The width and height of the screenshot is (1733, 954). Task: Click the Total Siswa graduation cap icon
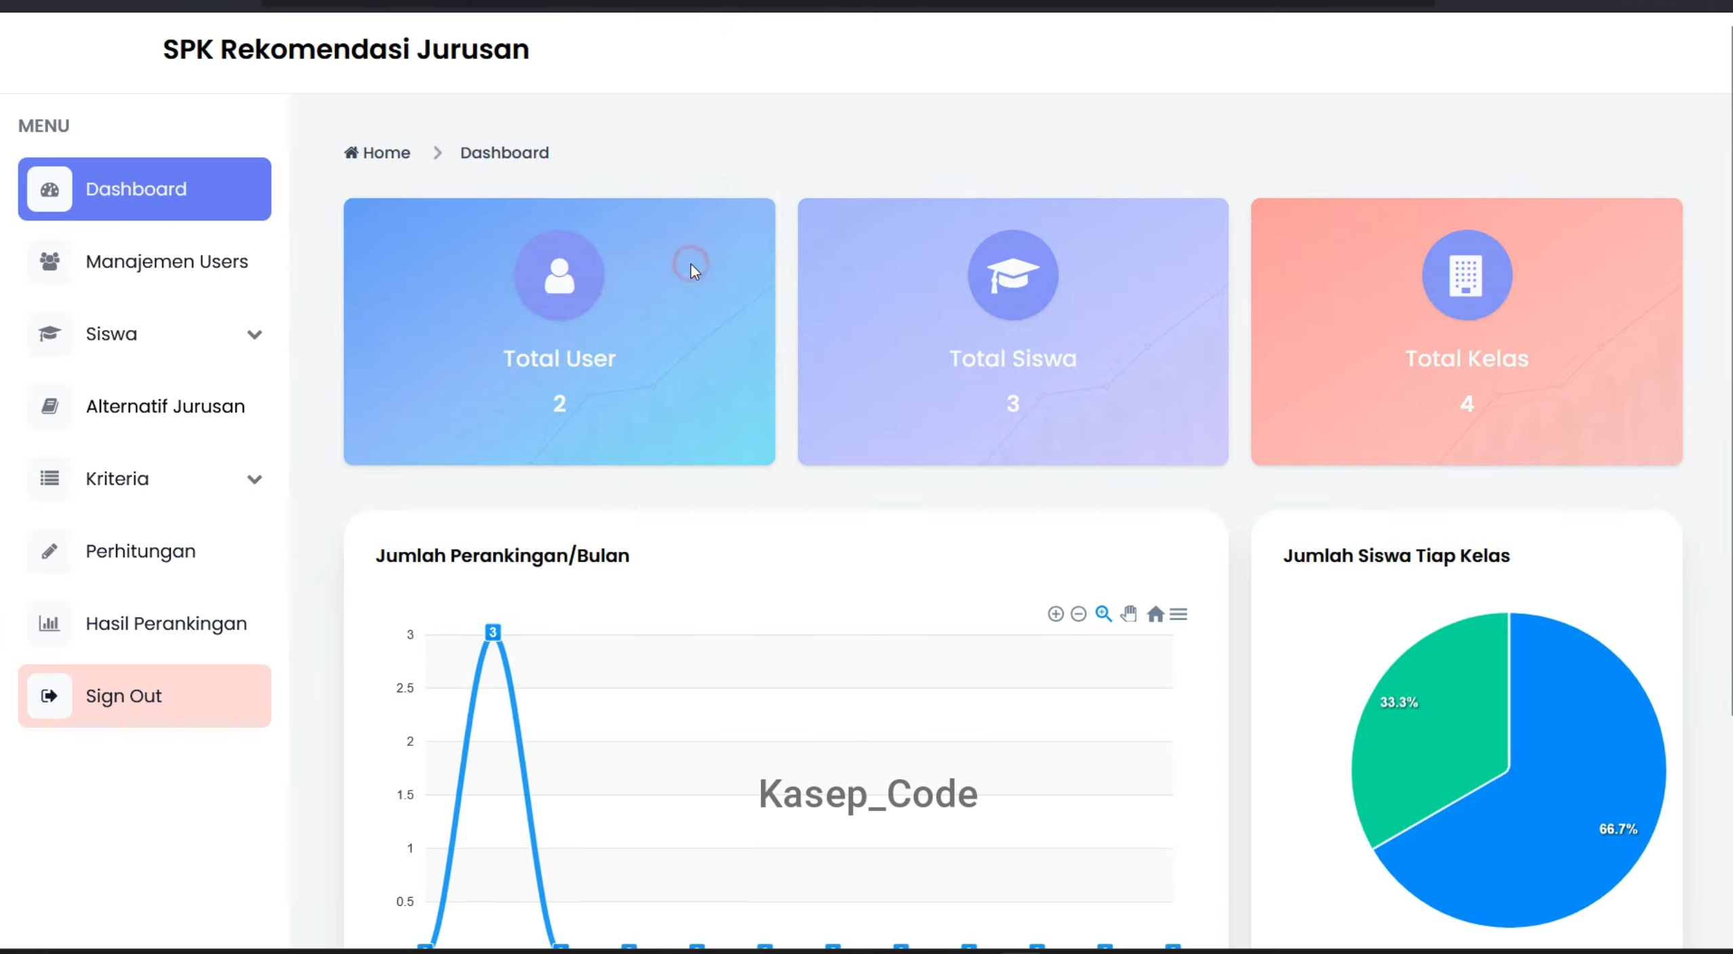pyautogui.click(x=1013, y=275)
